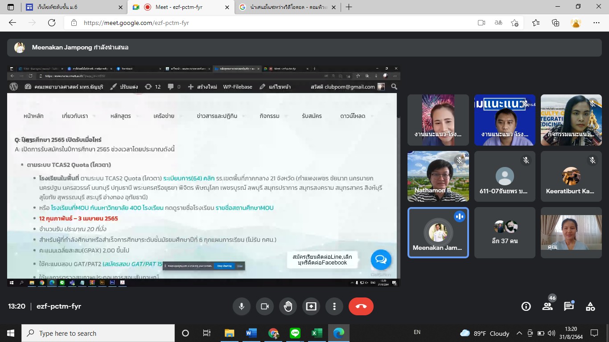This screenshot has height=342, width=609.
Task: Click Stop sharing in shared screen bar
Action: 224,266
